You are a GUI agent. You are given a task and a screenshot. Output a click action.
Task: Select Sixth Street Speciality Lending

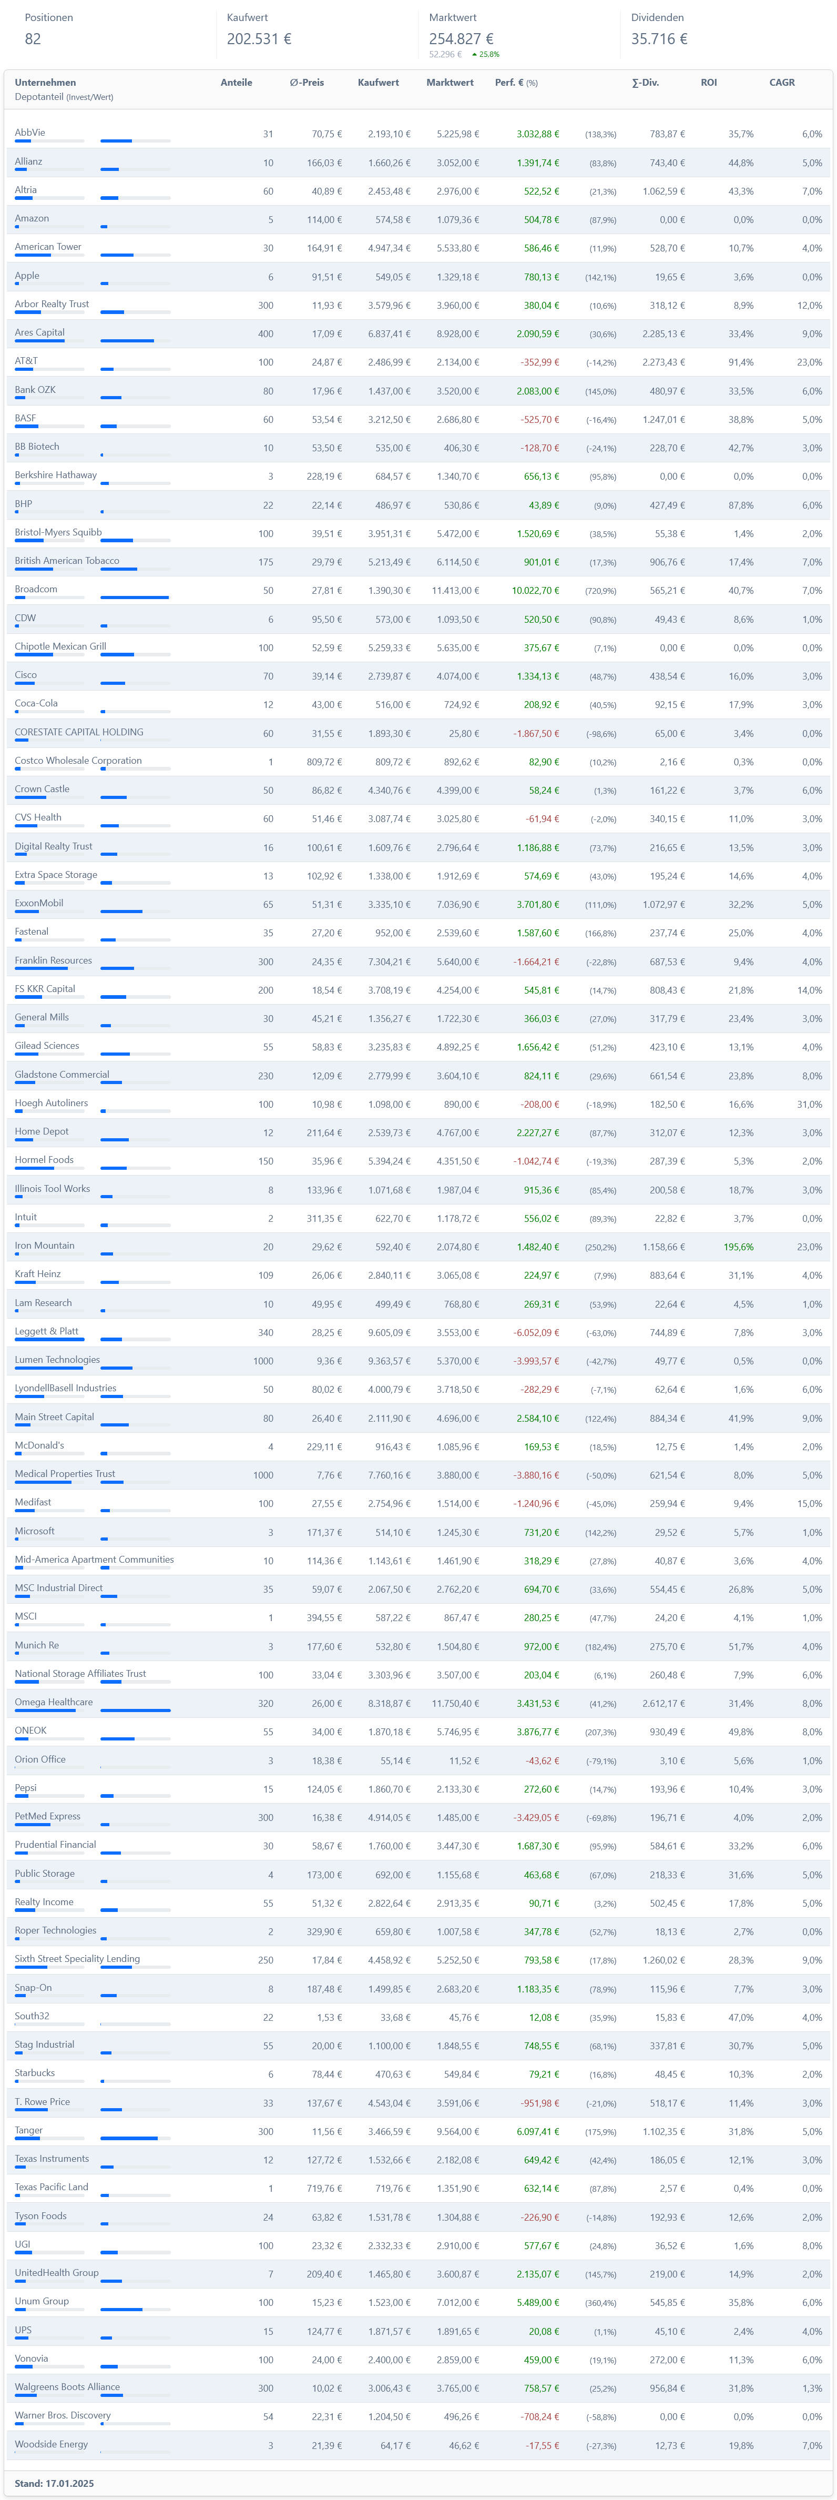click(x=78, y=1958)
